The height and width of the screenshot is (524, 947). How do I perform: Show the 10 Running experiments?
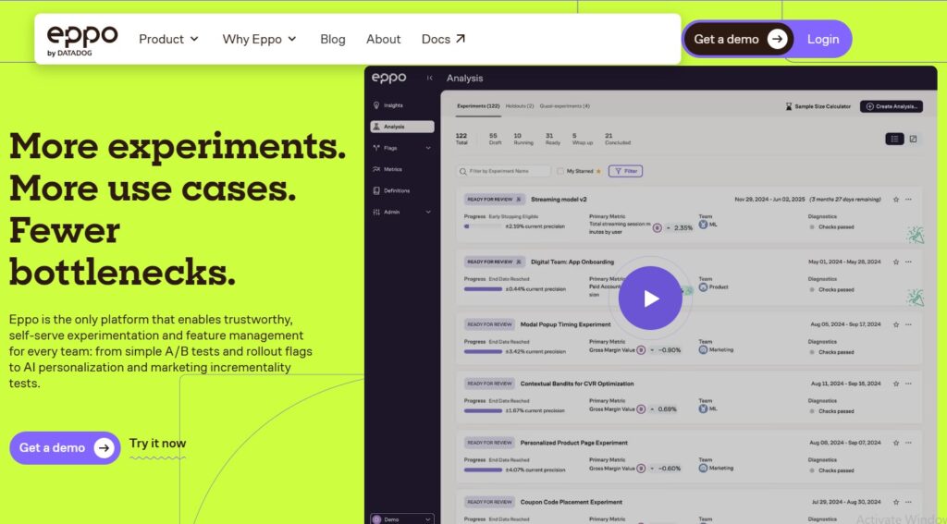[523, 139]
